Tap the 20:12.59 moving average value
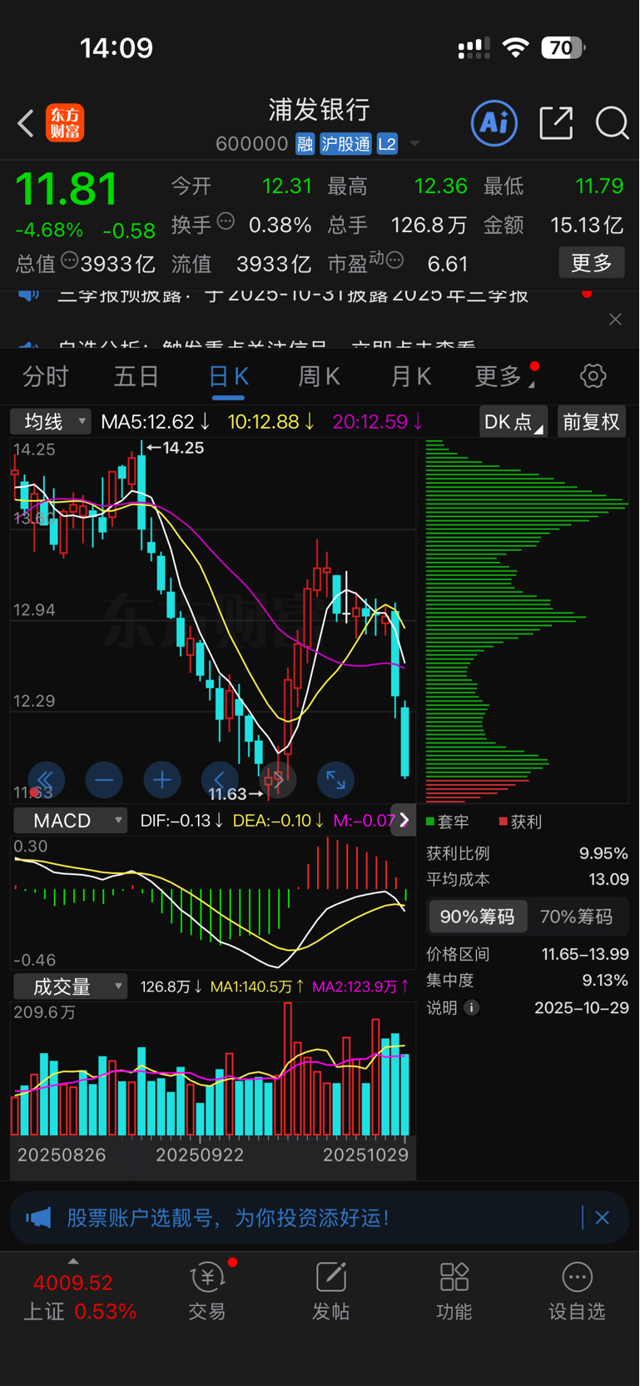 tap(378, 422)
